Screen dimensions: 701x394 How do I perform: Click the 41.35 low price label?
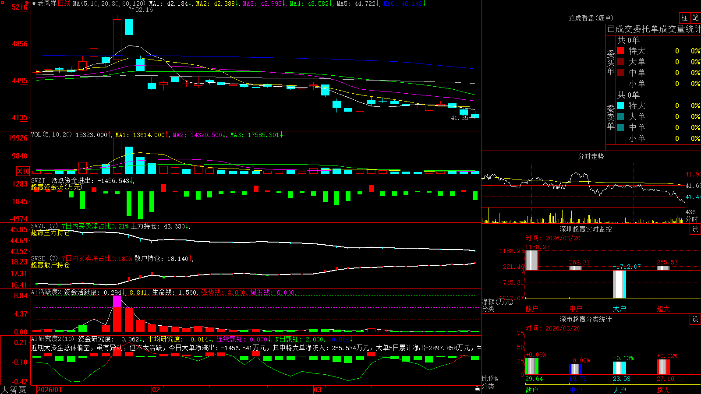pyautogui.click(x=460, y=118)
